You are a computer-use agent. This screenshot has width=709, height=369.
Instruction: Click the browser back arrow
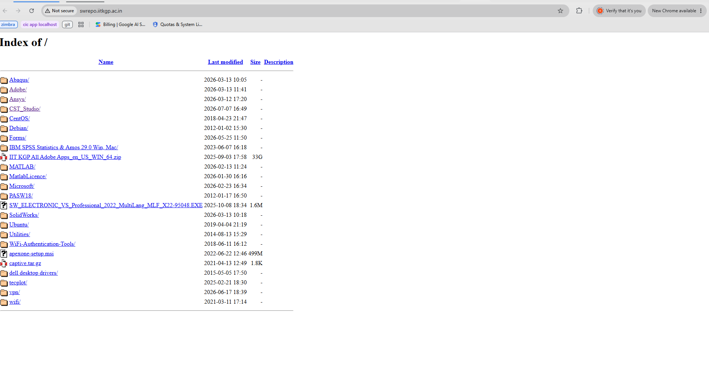coord(5,11)
